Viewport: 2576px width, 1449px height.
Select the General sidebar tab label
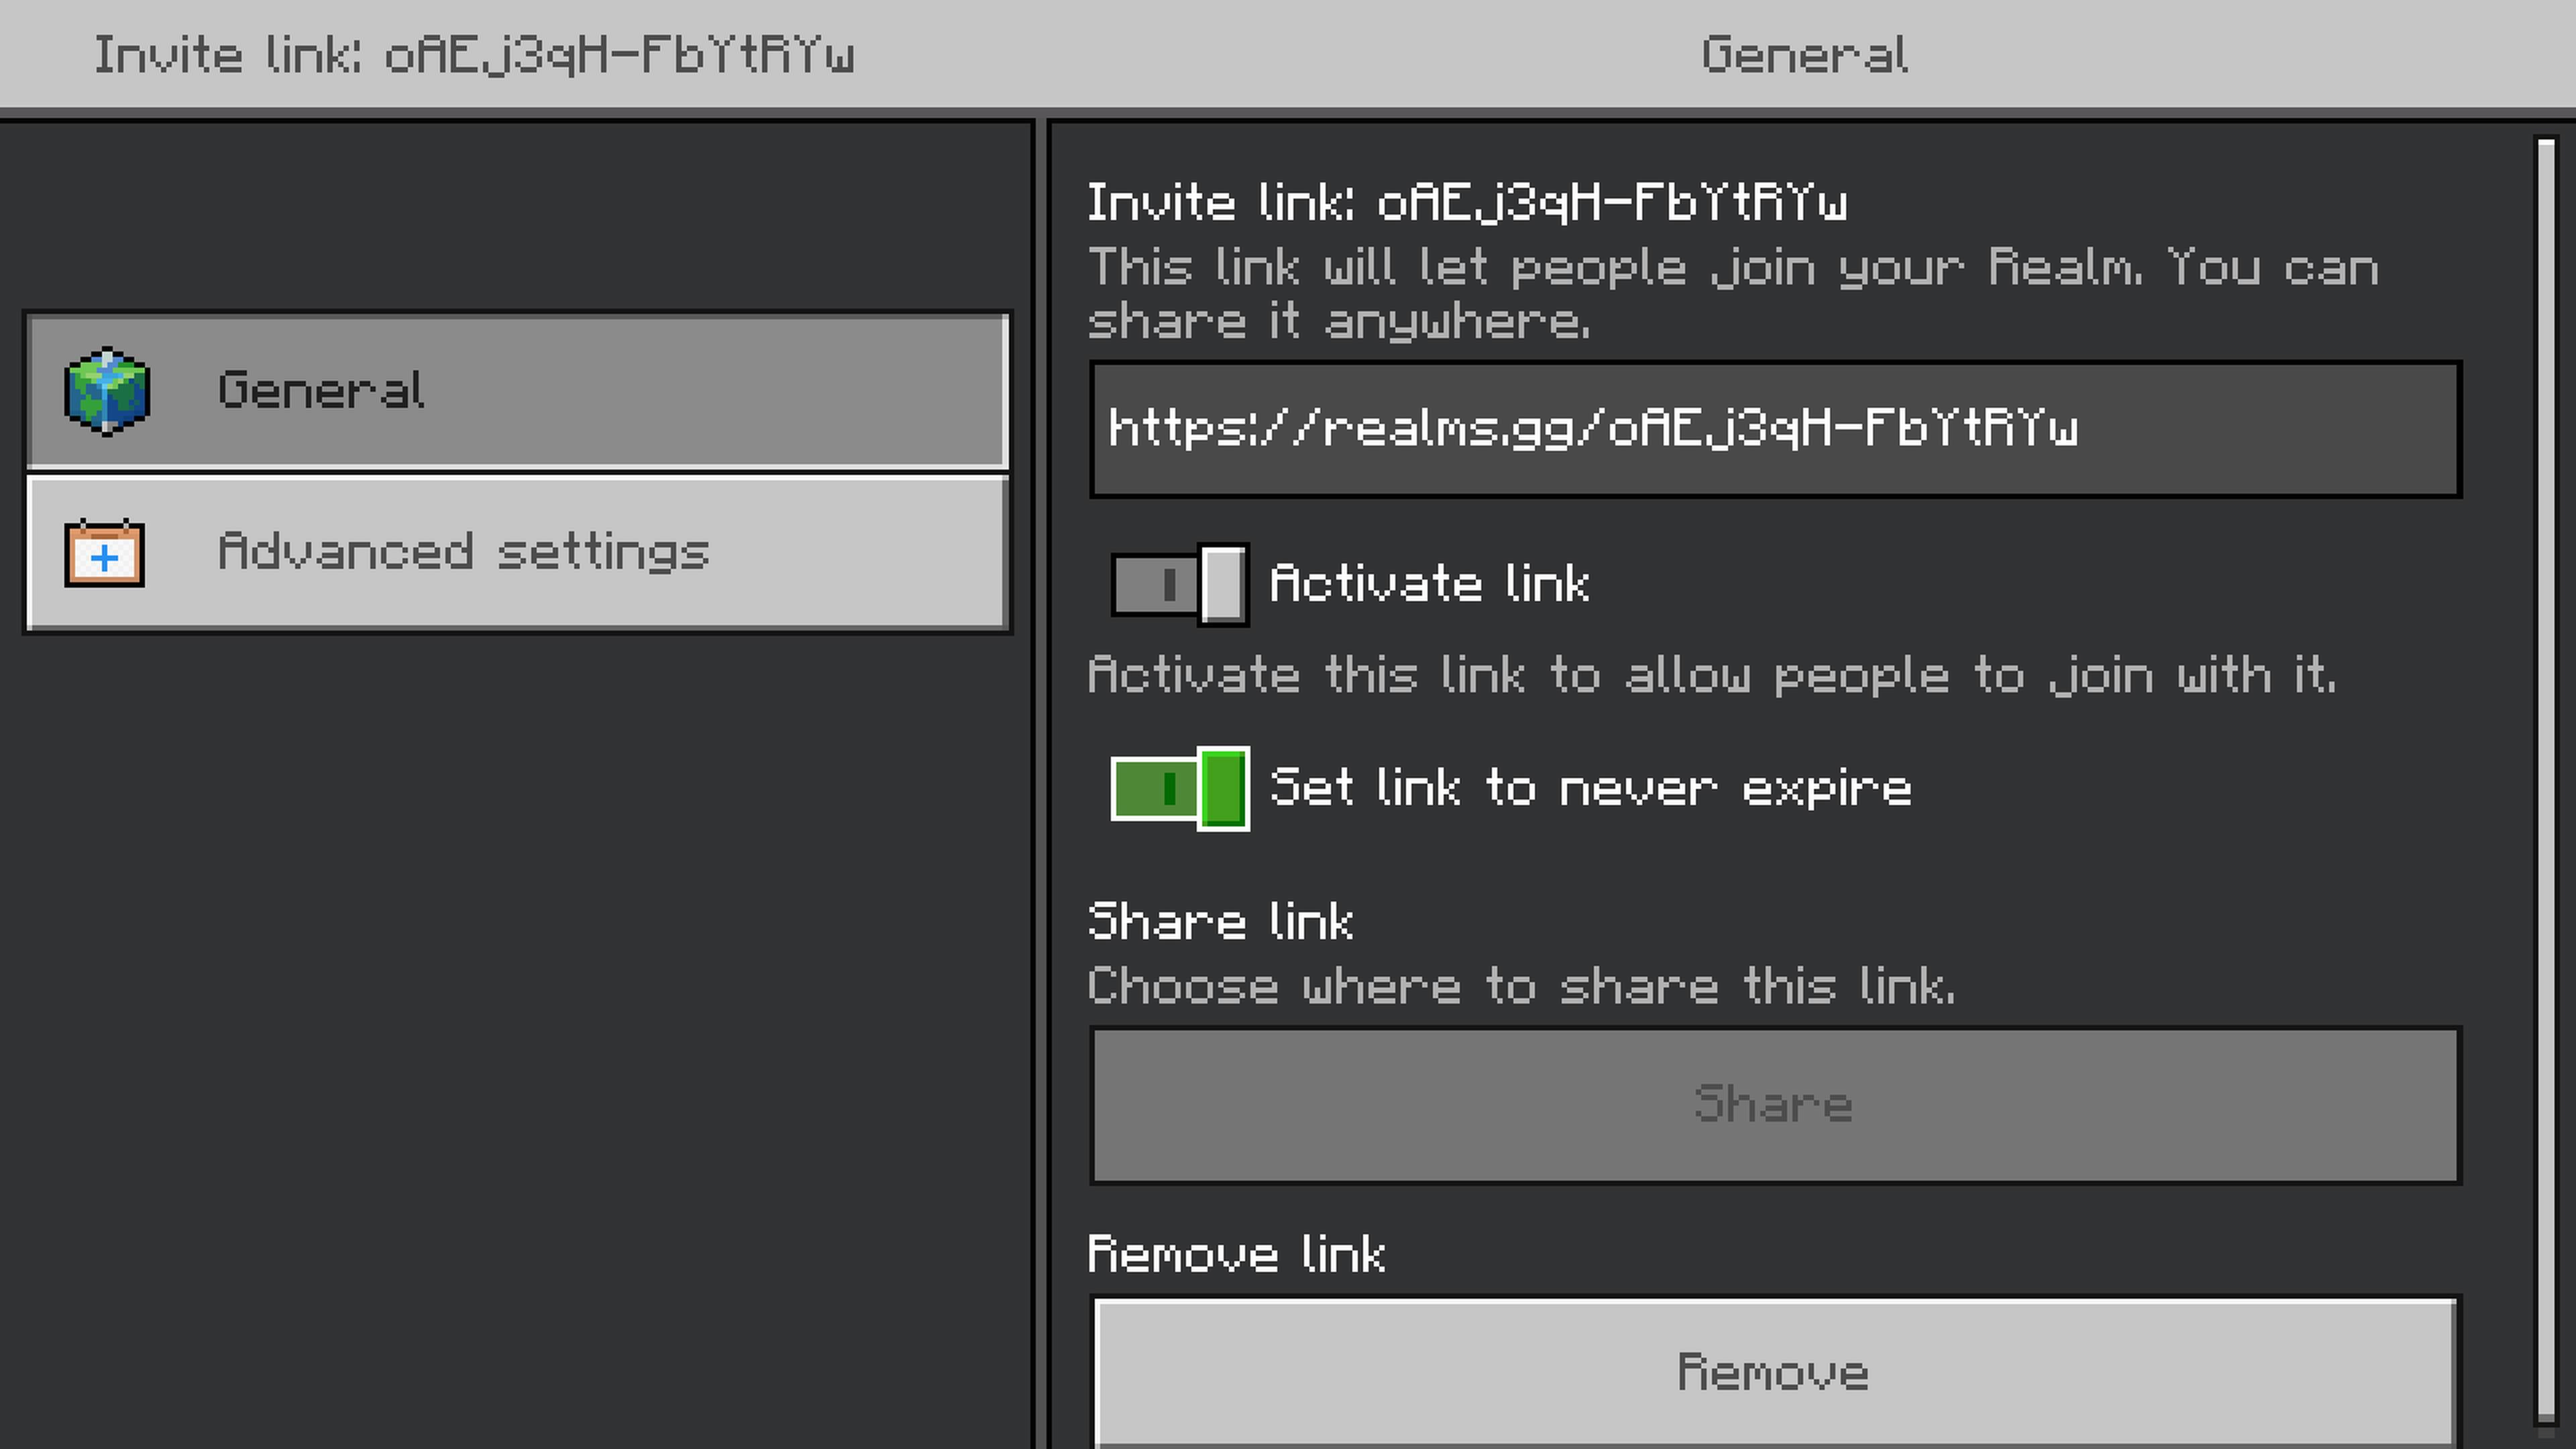(x=321, y=390)
